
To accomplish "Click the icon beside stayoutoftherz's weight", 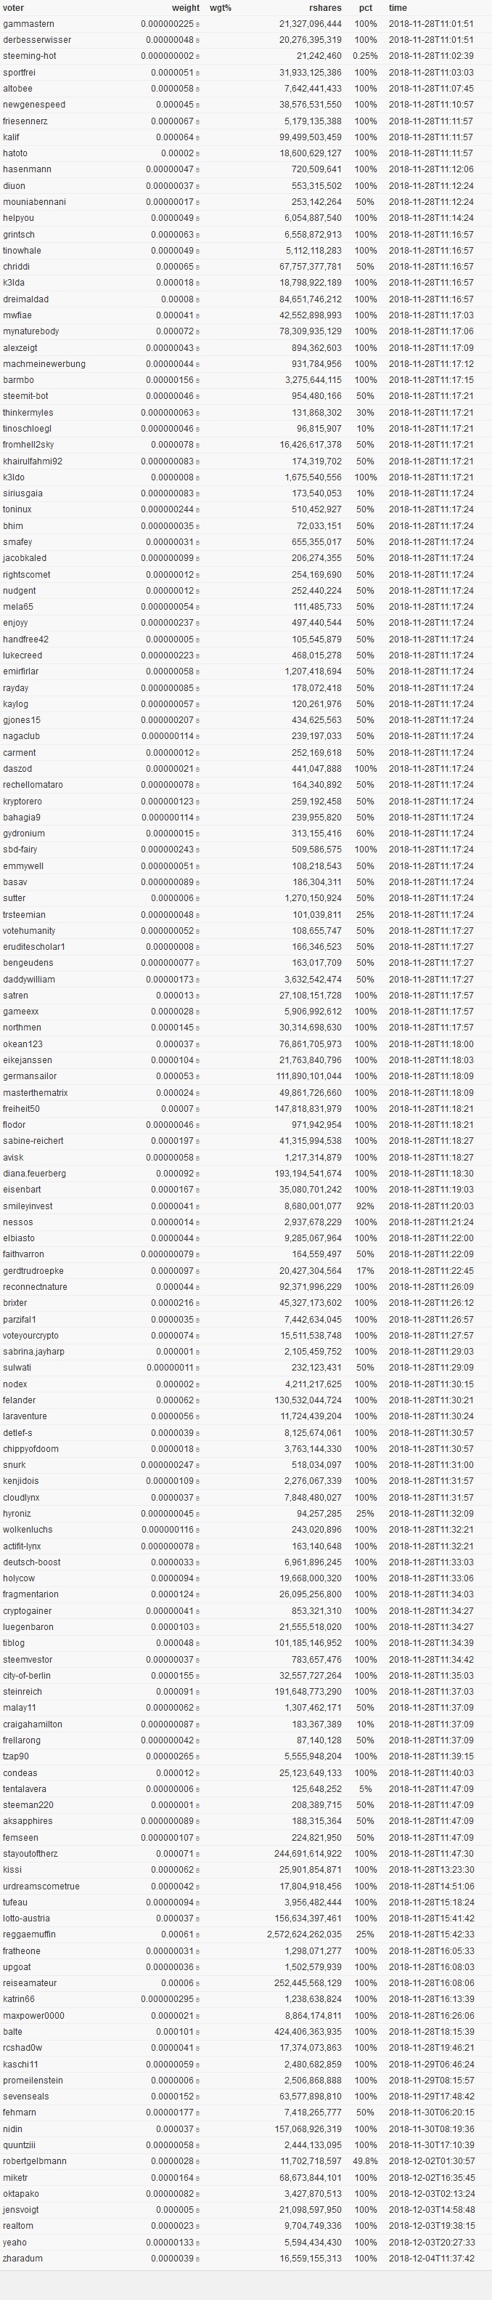I will (x=197, y=1854).
